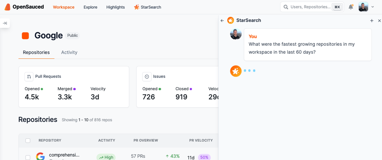Click the Google repository logo

tap(40, 156)
